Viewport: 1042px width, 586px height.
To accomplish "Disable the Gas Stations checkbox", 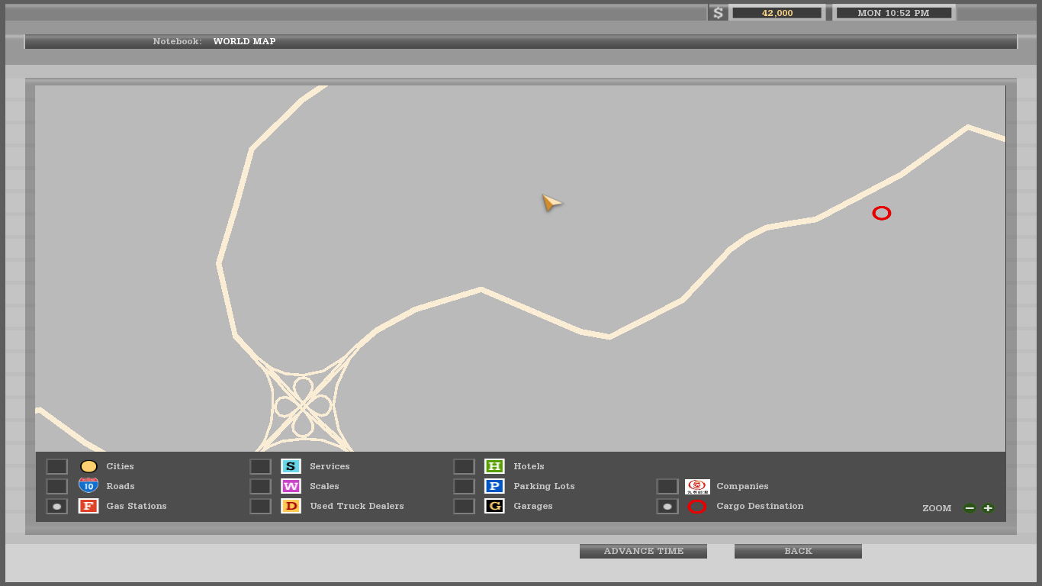I will [57, 506].
